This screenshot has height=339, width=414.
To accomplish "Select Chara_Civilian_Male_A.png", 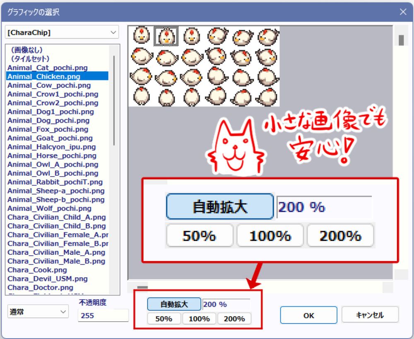I will [57, 252].
